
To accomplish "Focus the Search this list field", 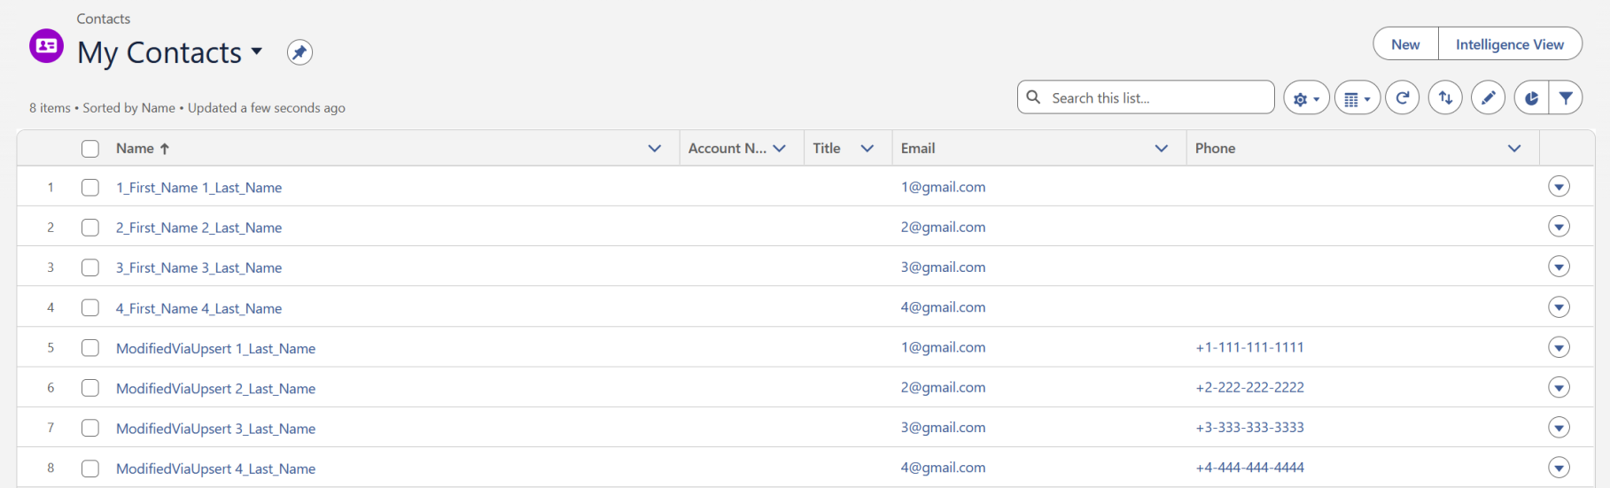I will point(1146,97).
